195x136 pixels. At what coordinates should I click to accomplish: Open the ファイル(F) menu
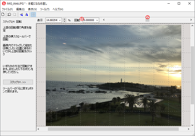click(x=7, y=9)
